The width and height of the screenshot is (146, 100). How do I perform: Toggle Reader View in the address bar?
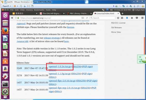click(x=83, y=18)
